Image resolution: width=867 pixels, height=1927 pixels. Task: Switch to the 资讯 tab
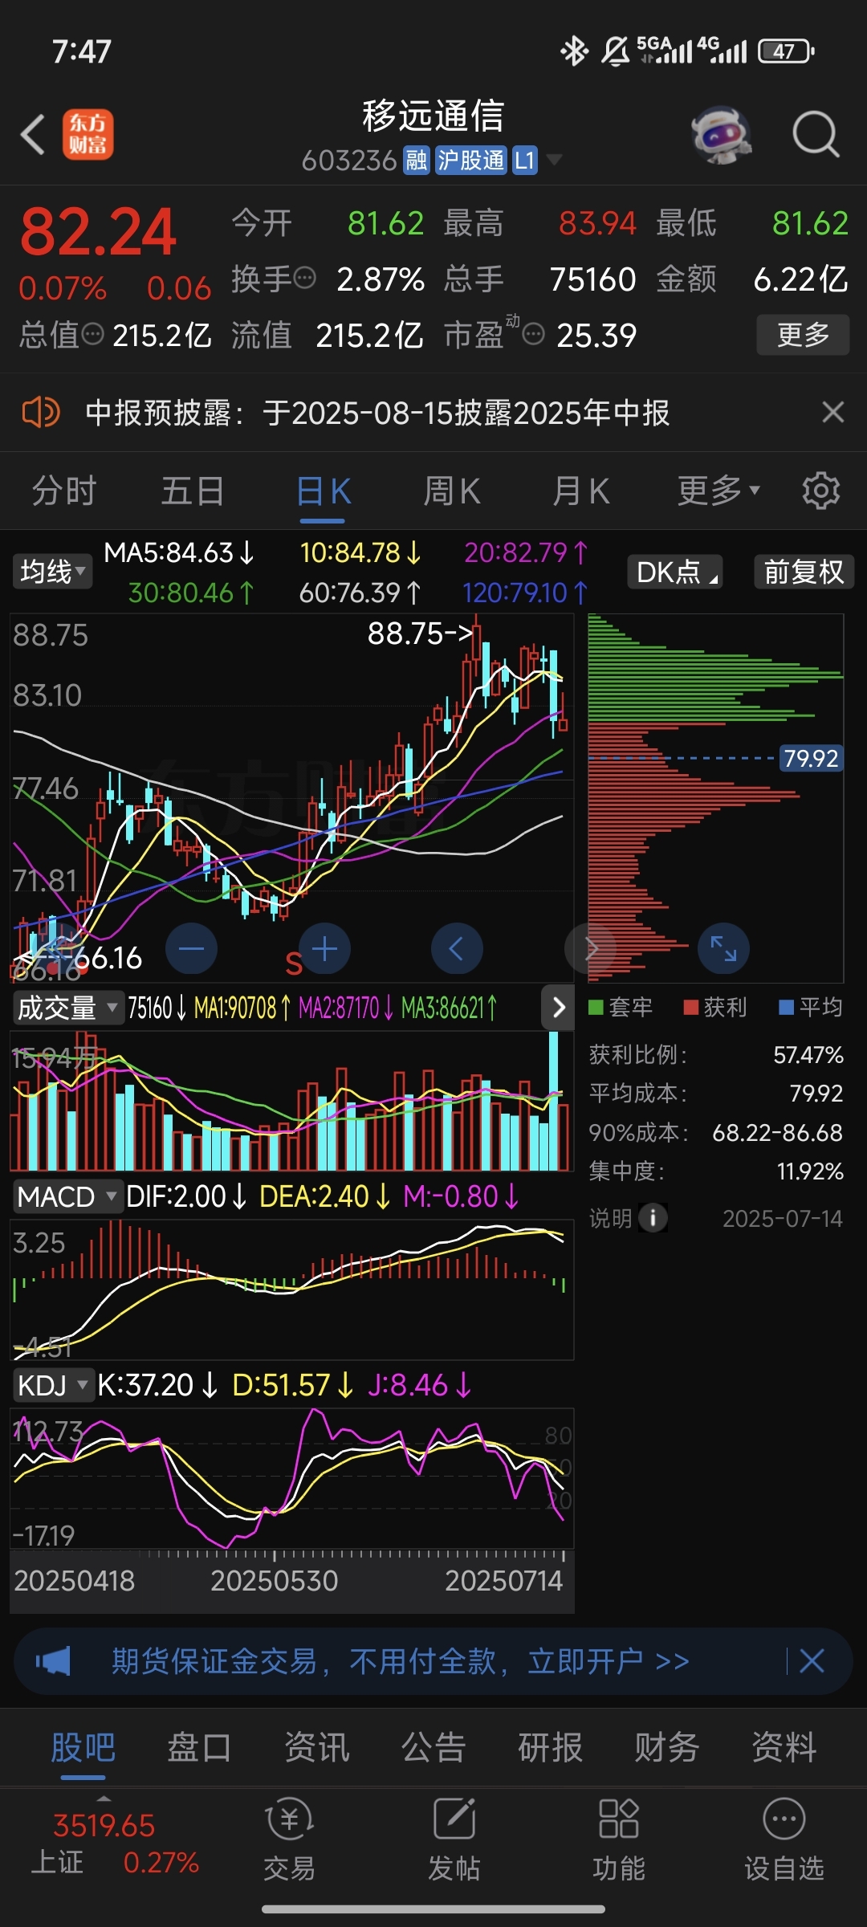(x=317, y=1748)
